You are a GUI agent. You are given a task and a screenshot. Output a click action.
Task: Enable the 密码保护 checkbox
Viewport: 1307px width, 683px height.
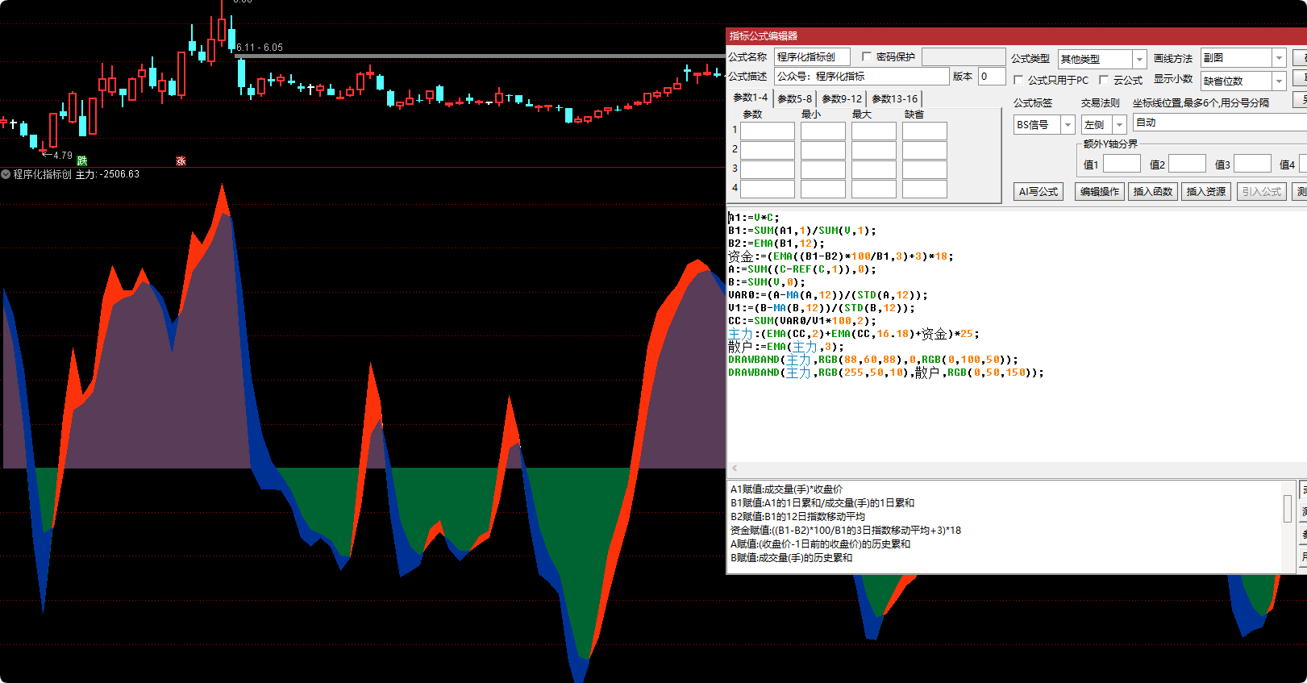pos(867,57)
